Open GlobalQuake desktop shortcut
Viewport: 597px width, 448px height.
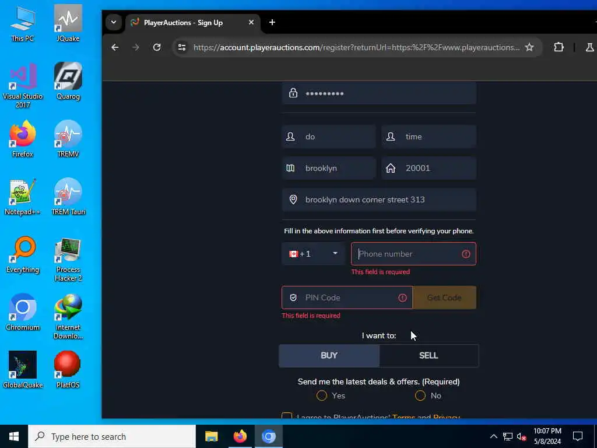click(x=23, y=370)
